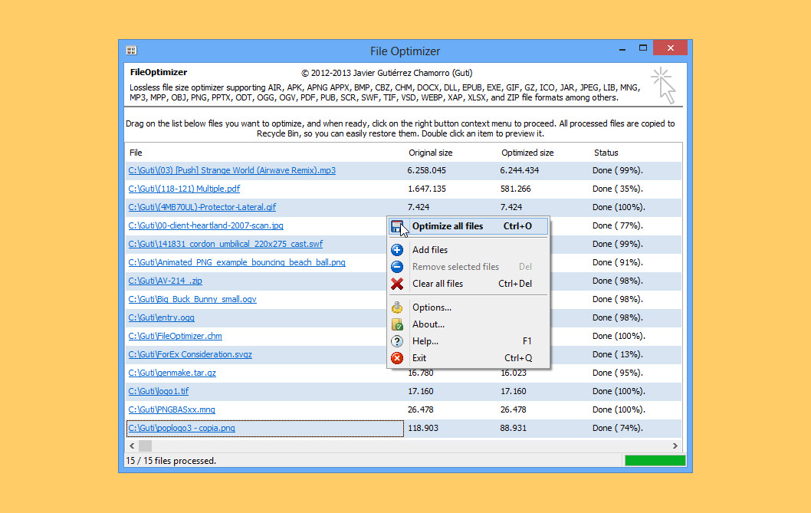Click the horizontal scrollbar thumb
This screenshot has height=513, width=811.
(146, 446)
